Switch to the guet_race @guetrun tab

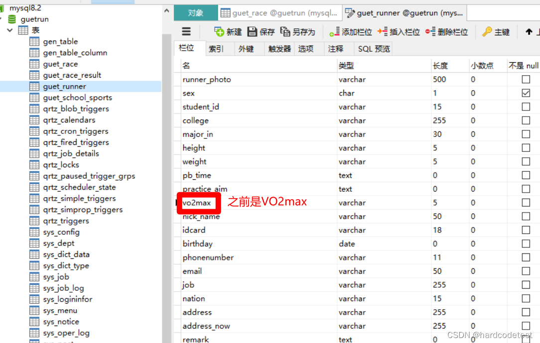click(x=279, y=13)
